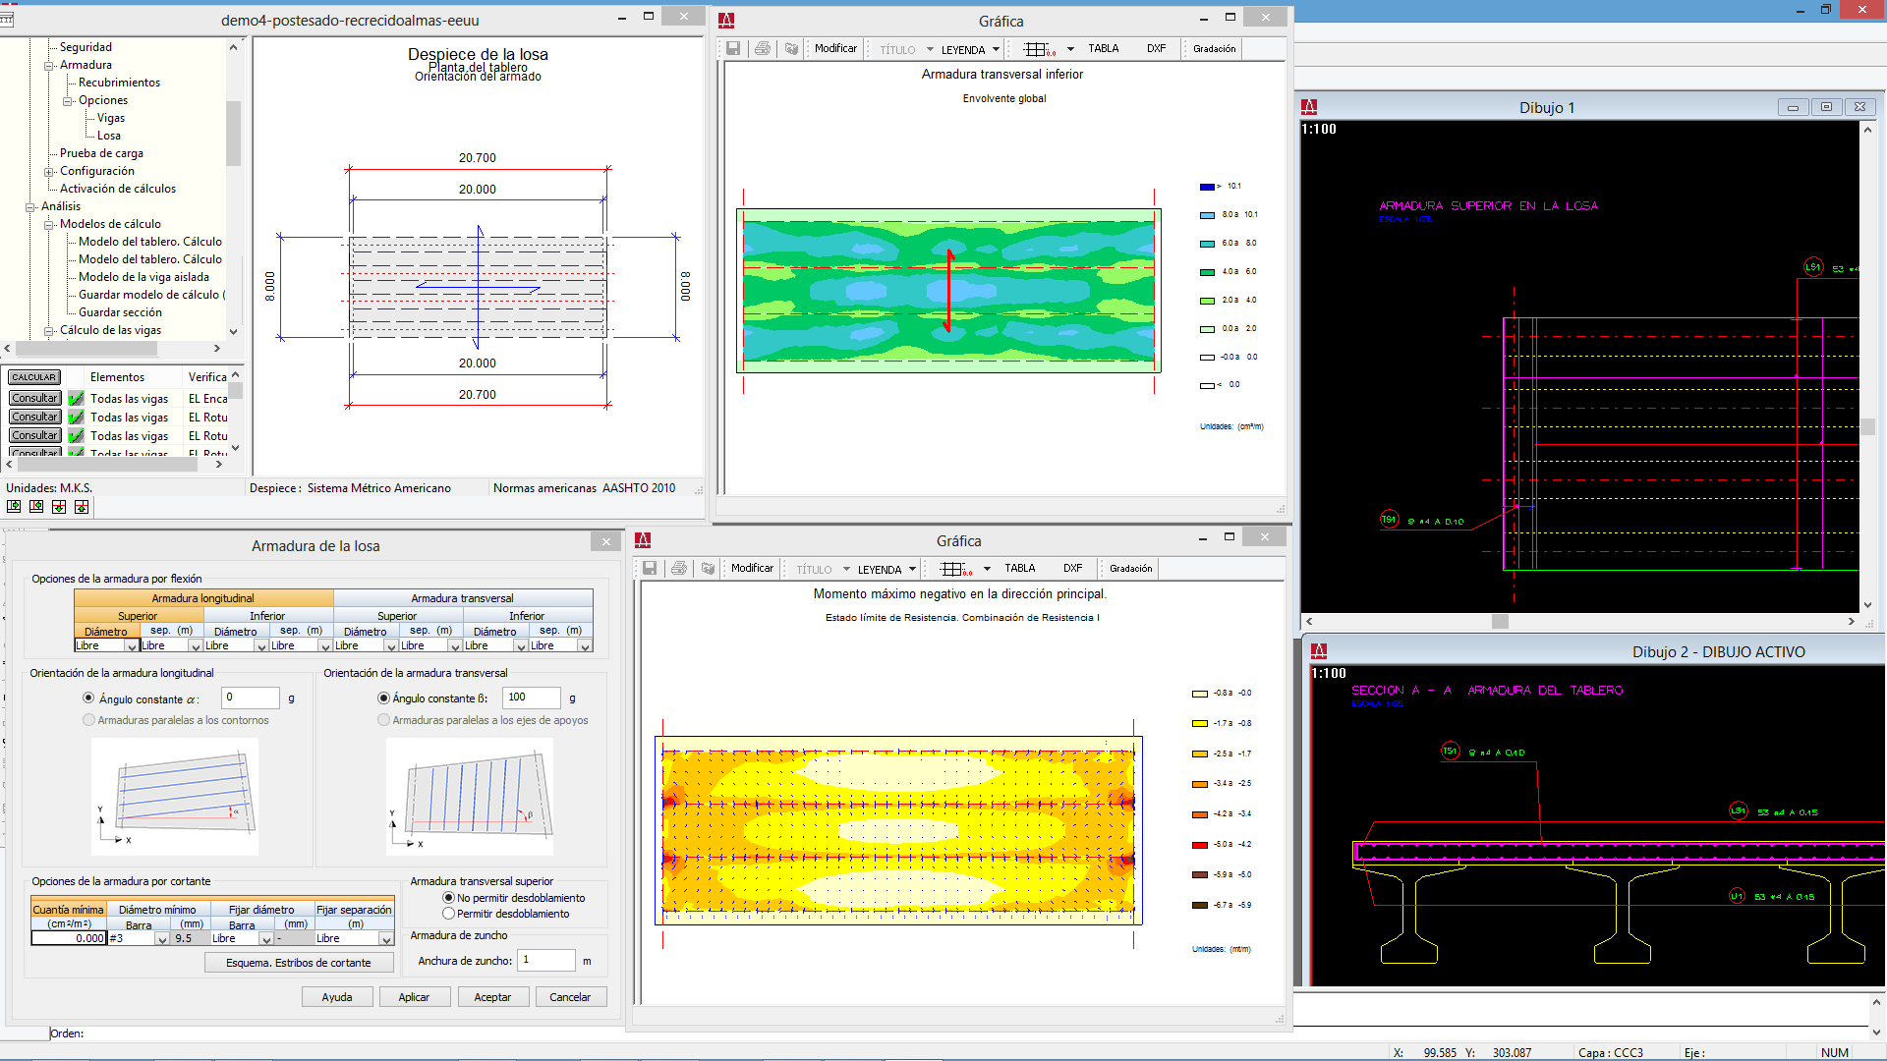Image resolution: width=1887 pixels, height=1061 pixels.
Task: Click the Anchura de zuncho input field
Action: (546, 960)
